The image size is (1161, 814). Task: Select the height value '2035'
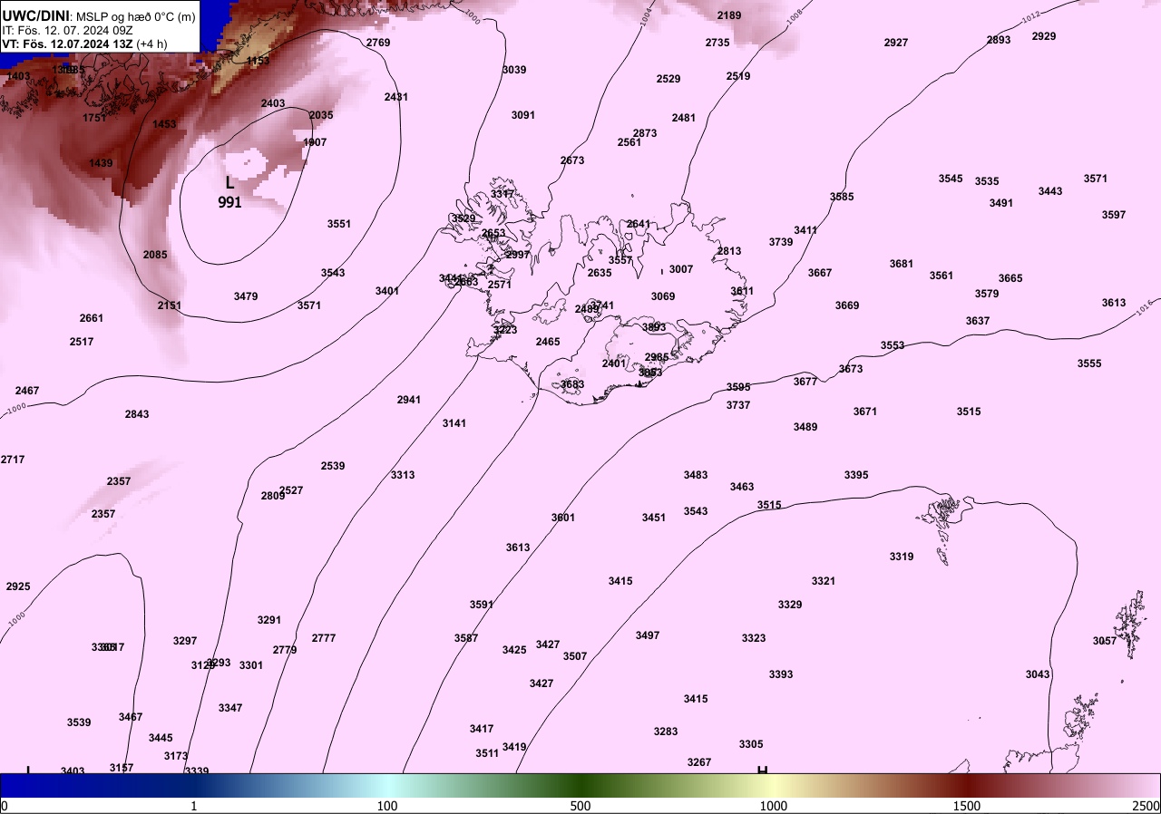[x=321, y=115]
